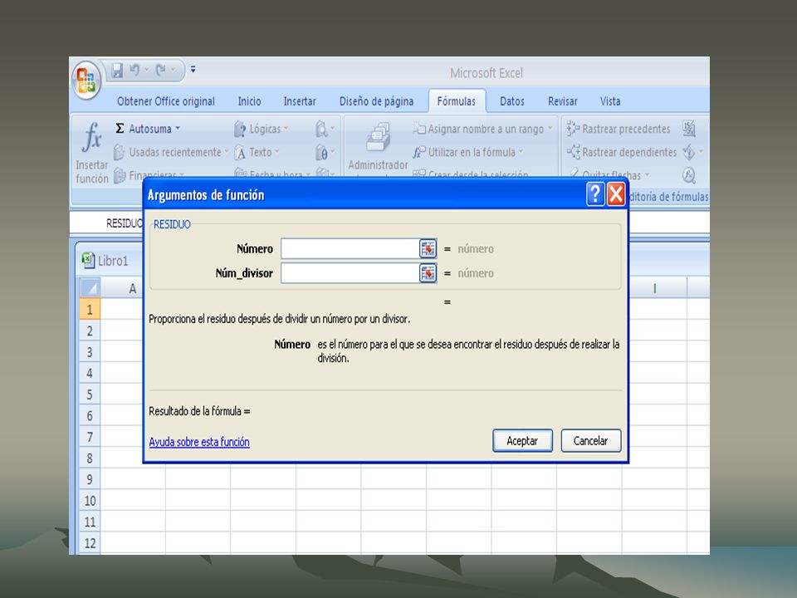
Task: Undo with the quick access arrow icon
Action: (x=134, y=70)
